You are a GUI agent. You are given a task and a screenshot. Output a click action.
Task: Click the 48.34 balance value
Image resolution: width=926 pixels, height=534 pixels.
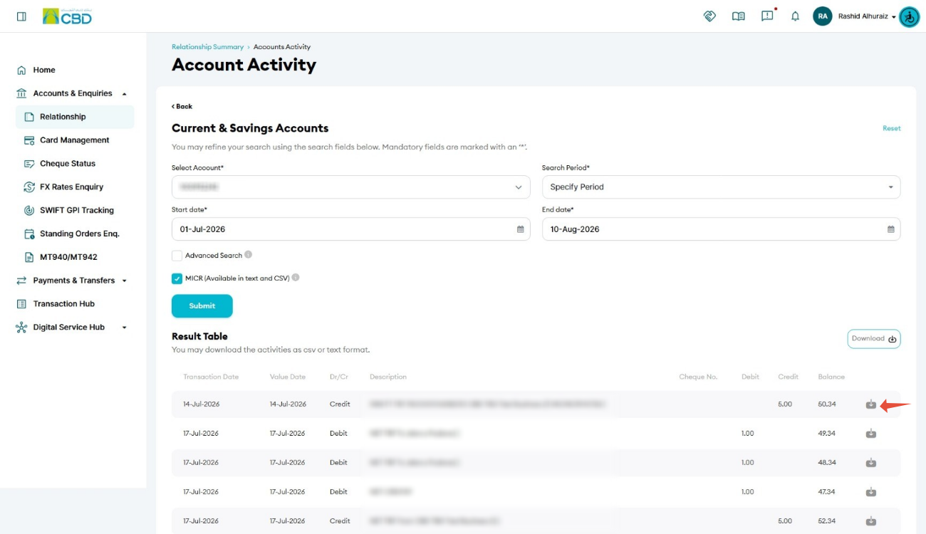click(x=827, y=463)
